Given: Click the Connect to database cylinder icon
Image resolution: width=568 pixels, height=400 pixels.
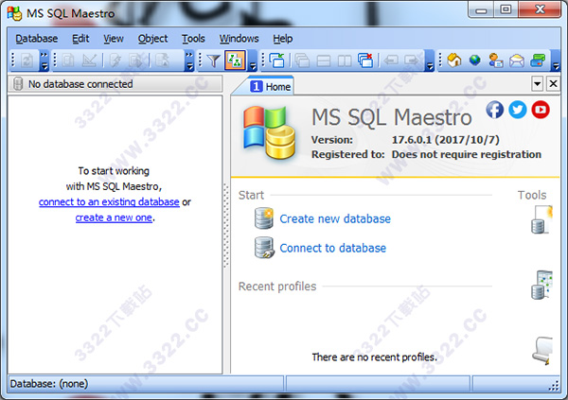Looking at the screenshot, I should click(x=264, y=248).
